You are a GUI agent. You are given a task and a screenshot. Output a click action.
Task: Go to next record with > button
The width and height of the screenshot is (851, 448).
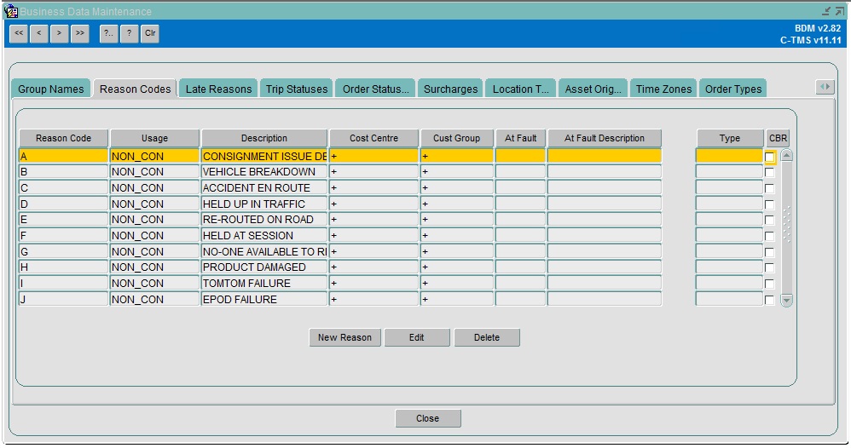59,33
